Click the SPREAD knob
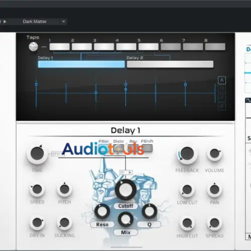This screenshot has width=251, height=251. coord(214,223)
